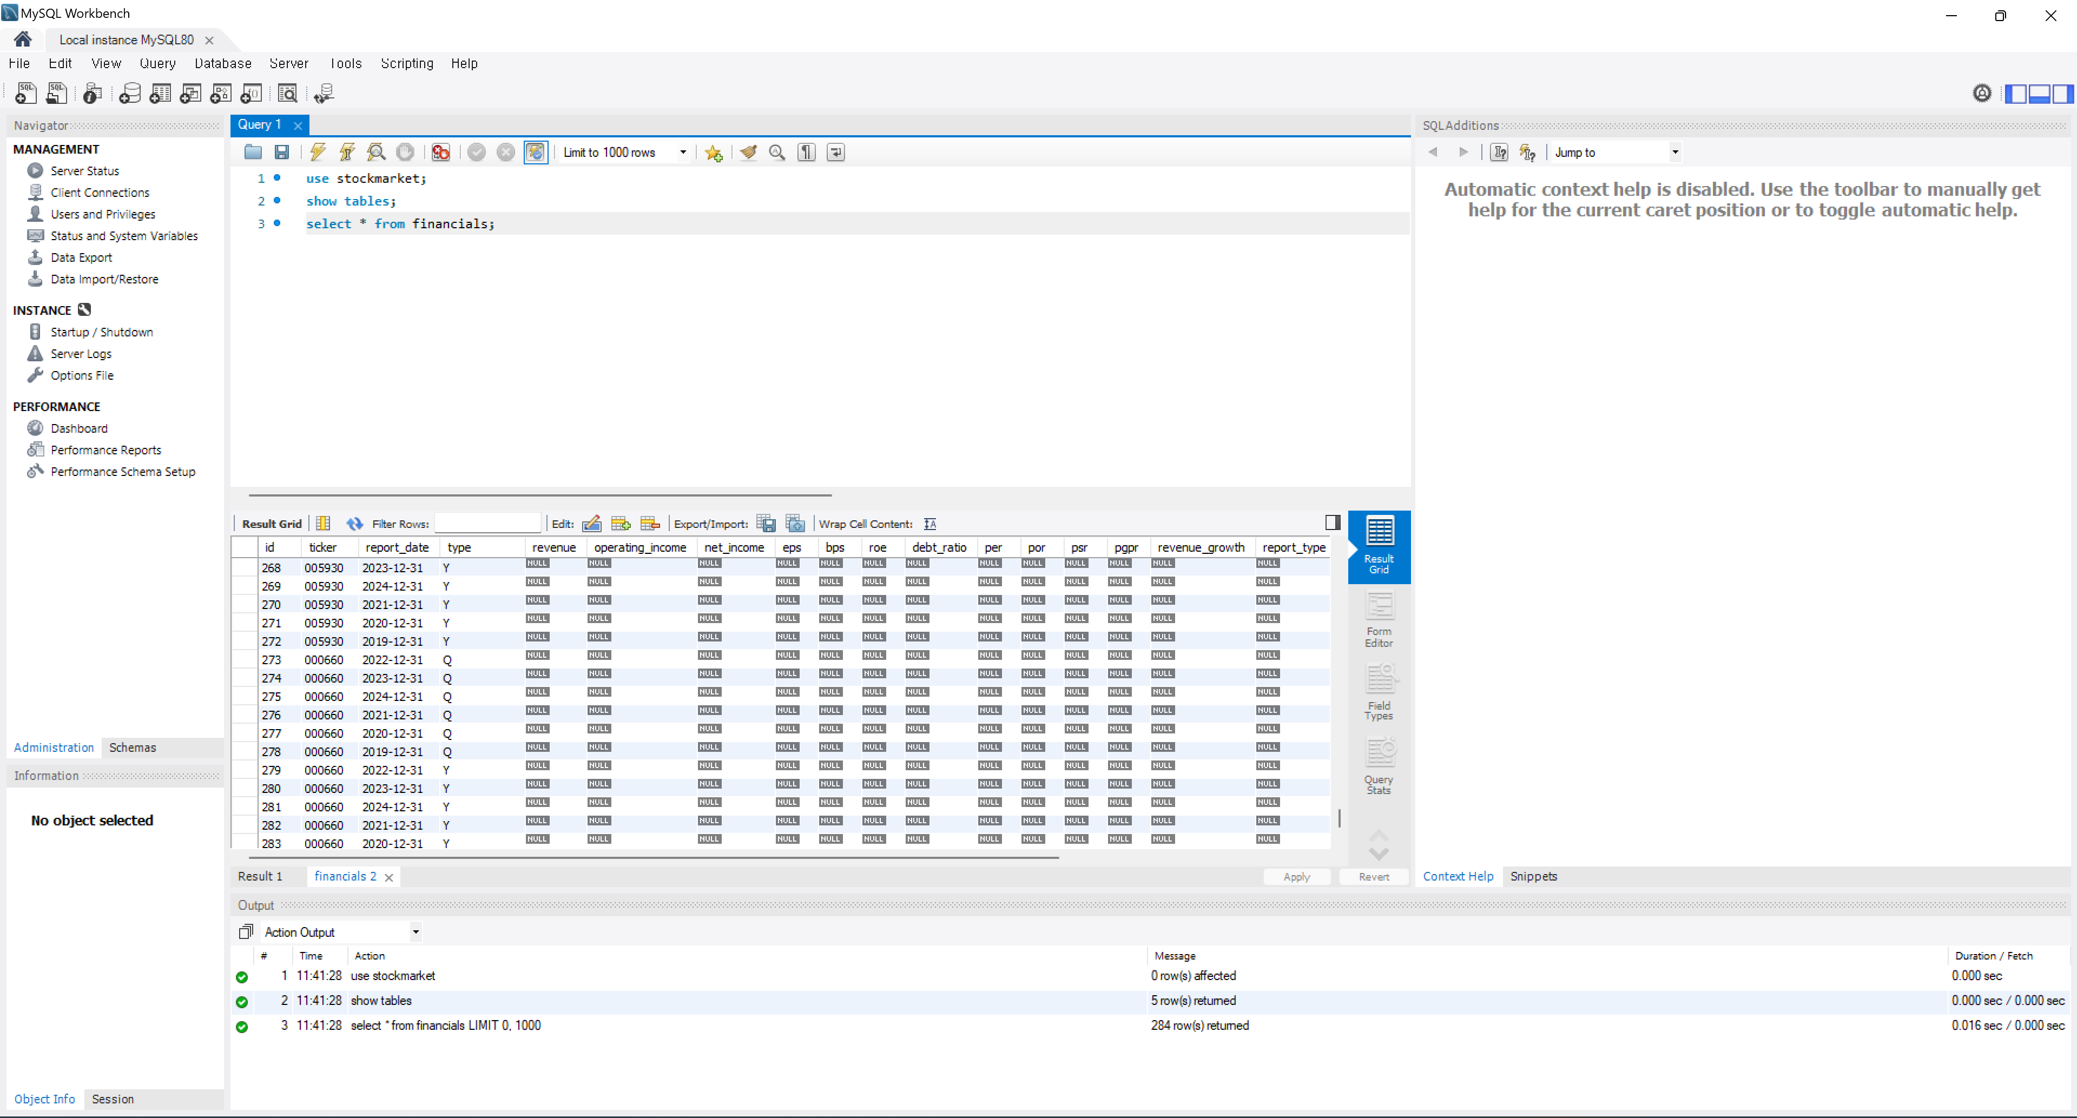This screenshot has height=1118, width=2077.
Task: Click the Explain query magnifier icon
Action: [x=375, y=153]
